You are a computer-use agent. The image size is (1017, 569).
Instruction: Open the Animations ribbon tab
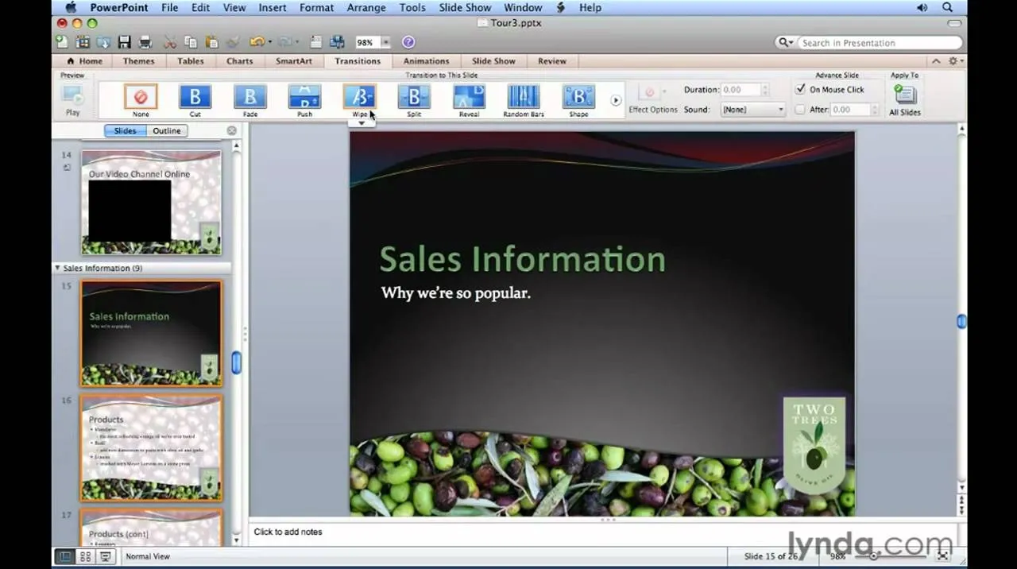(426, 61)
